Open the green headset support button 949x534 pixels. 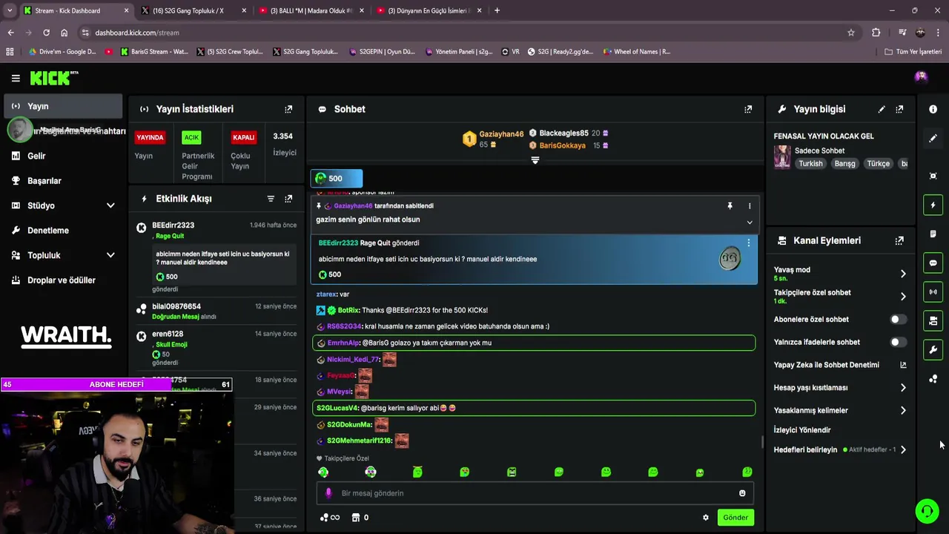click(926, 511)
